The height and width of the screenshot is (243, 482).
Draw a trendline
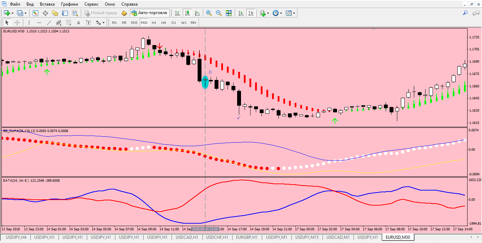coord(49,23)
